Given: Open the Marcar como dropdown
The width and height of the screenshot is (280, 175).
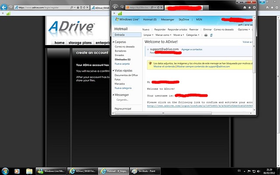Looking at the screenshot, I should pos(163,35).
